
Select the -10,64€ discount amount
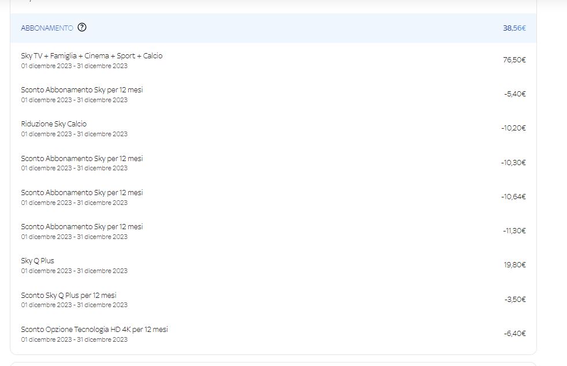point(513,196)
